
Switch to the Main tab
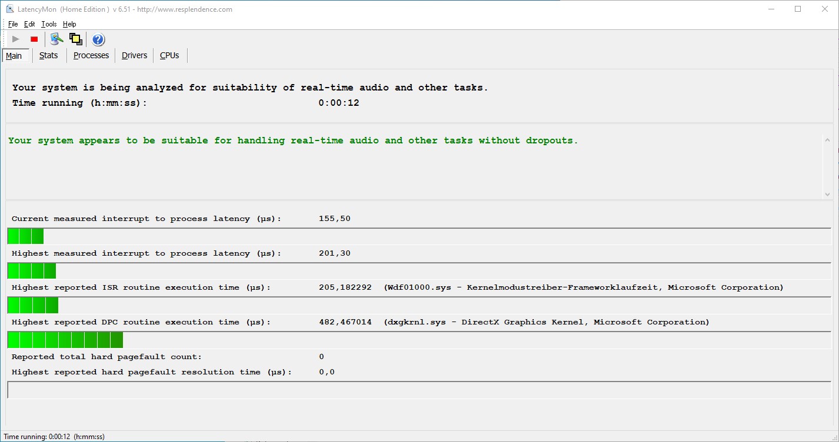pyautogui.click(x=14, y=56)
